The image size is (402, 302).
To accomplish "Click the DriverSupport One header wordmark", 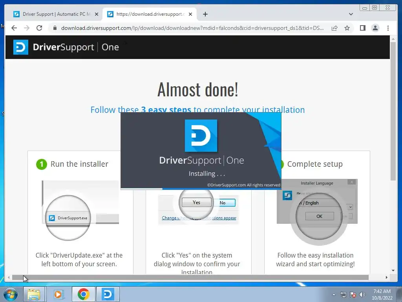I will (x=76, y=47).
